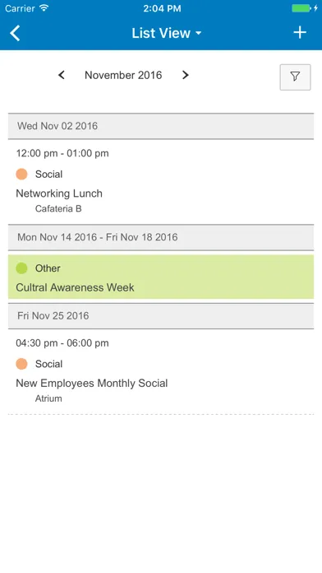Go to previous month arrow
This screenshot has height=573, width=322.
(62, 75)
